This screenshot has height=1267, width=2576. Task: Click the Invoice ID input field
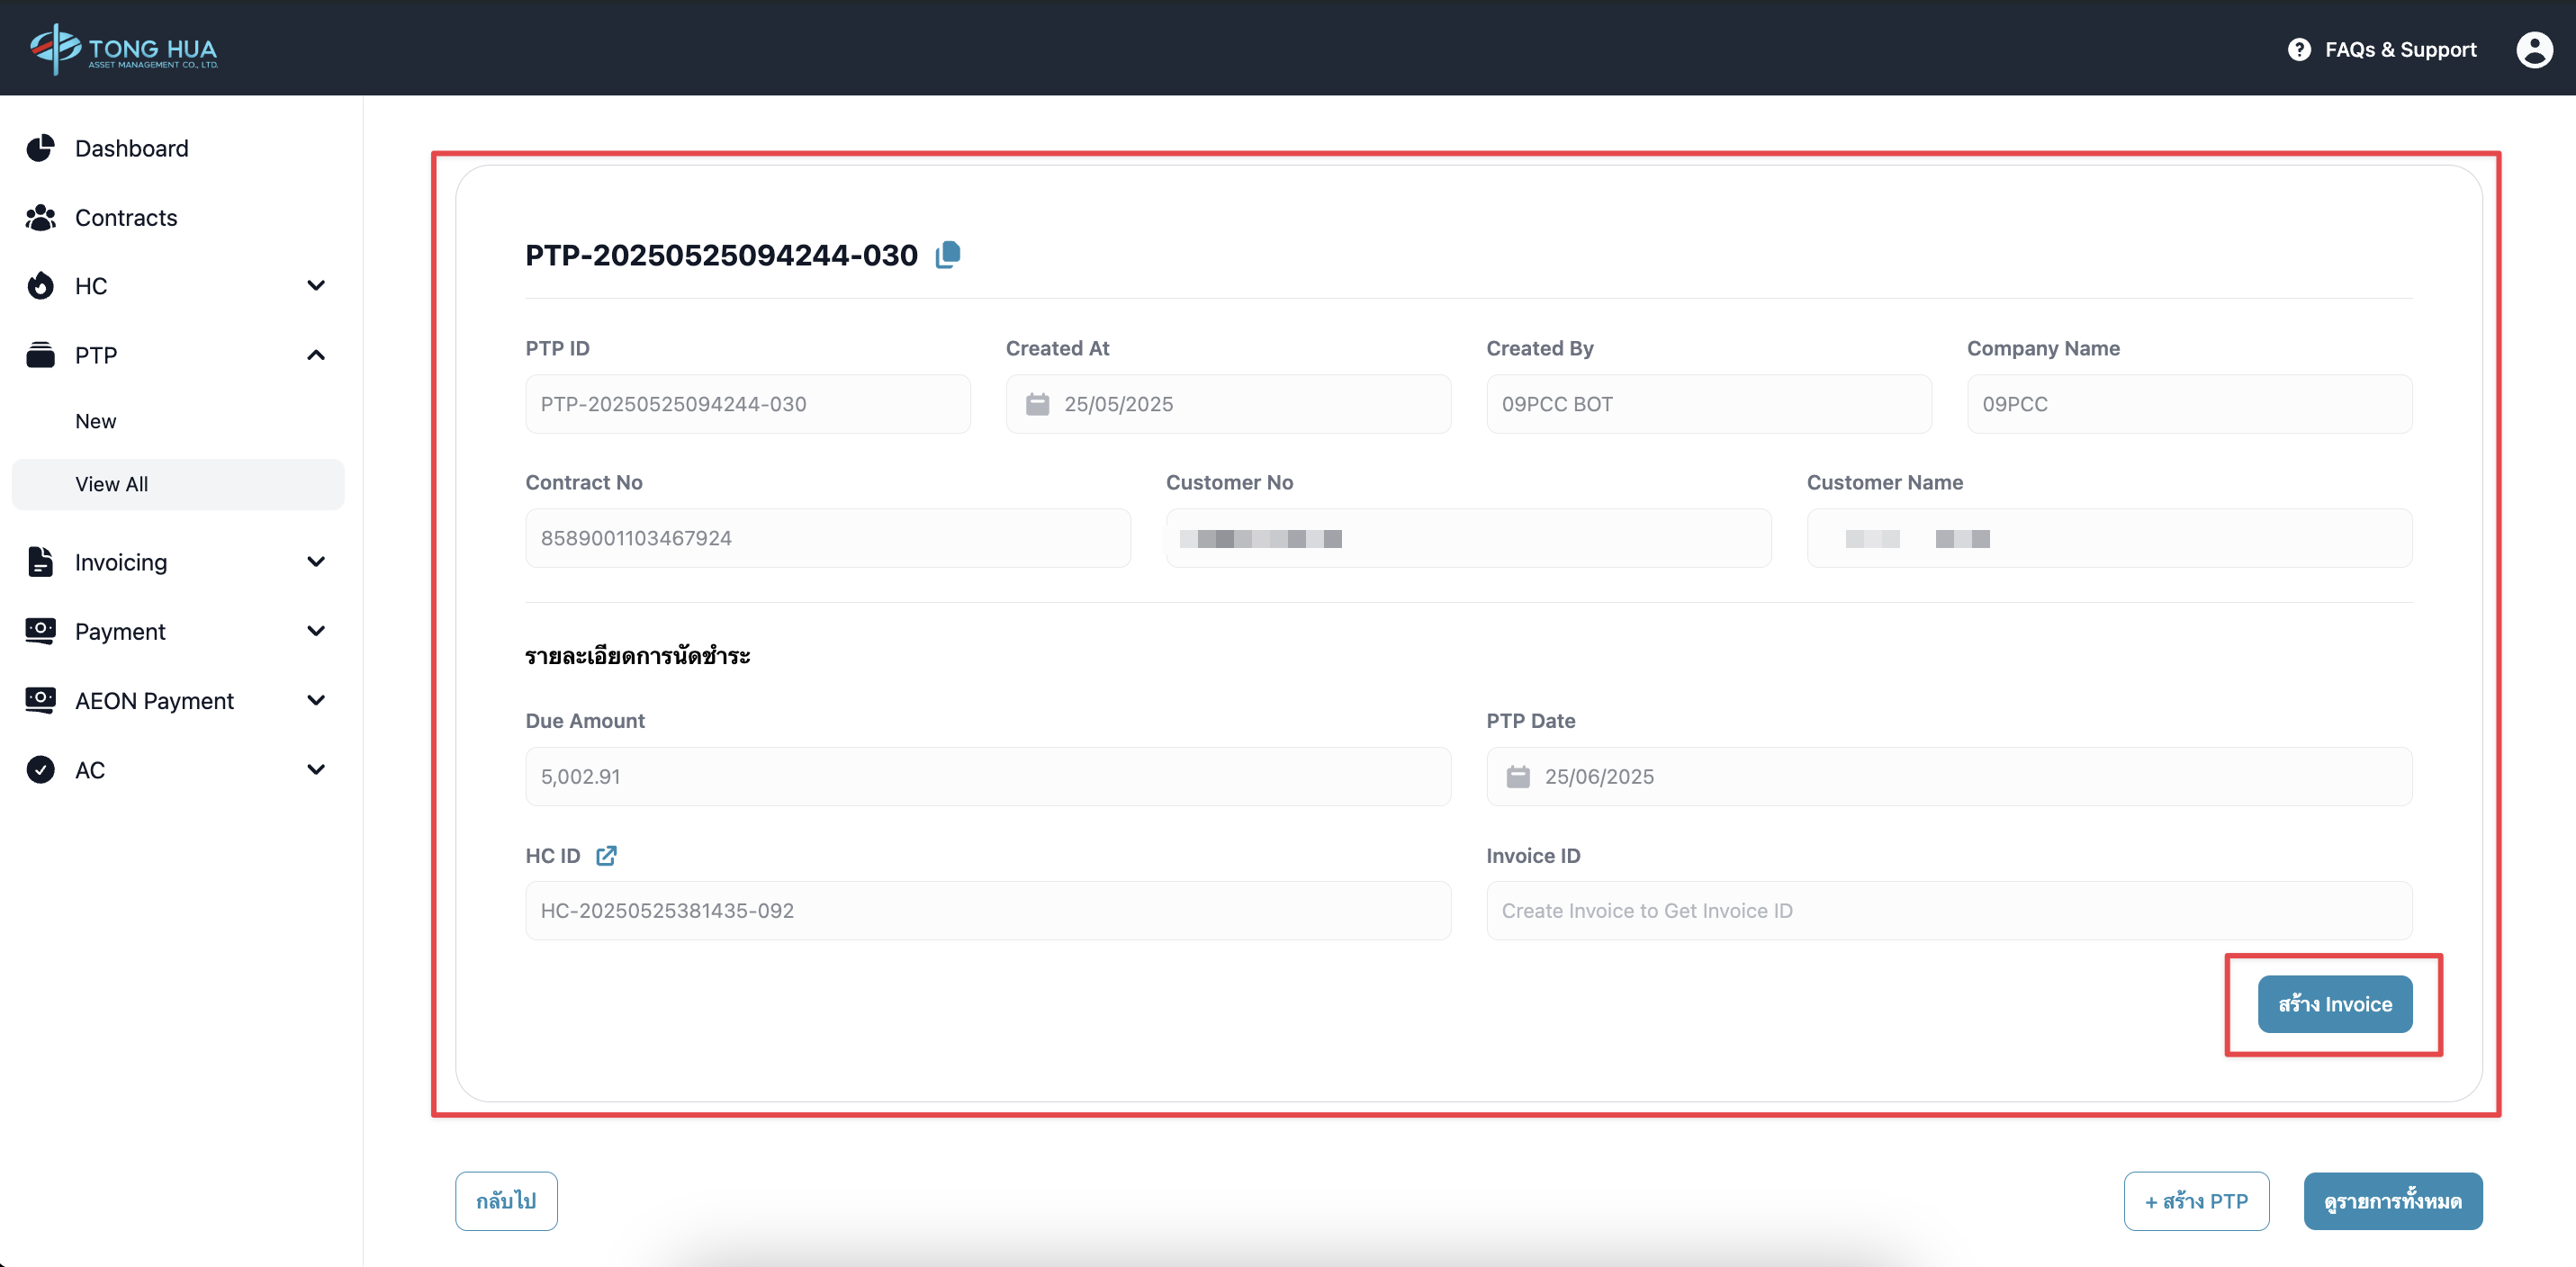[1948, 911]
